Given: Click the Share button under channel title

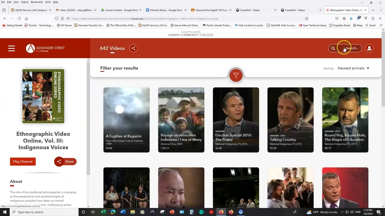Looking at the screenshot, I should (x=65, y=161).
